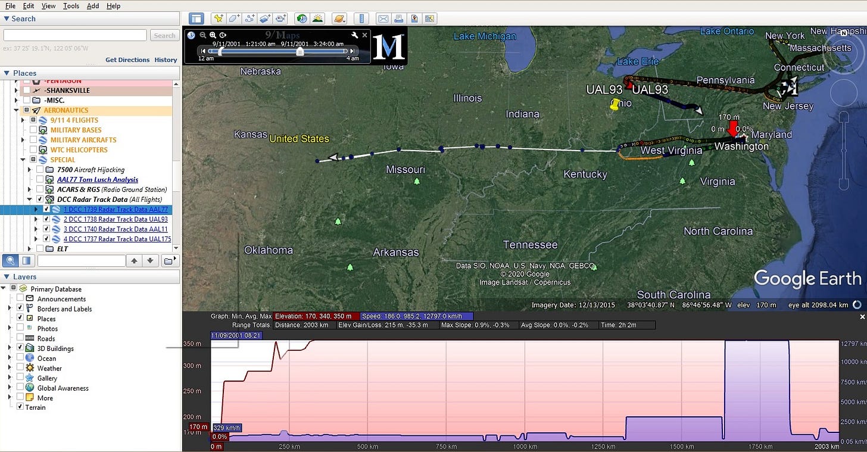Check the -SHANKSVILLE checkbox
The image size is (867, 452).
pos(26,91)
